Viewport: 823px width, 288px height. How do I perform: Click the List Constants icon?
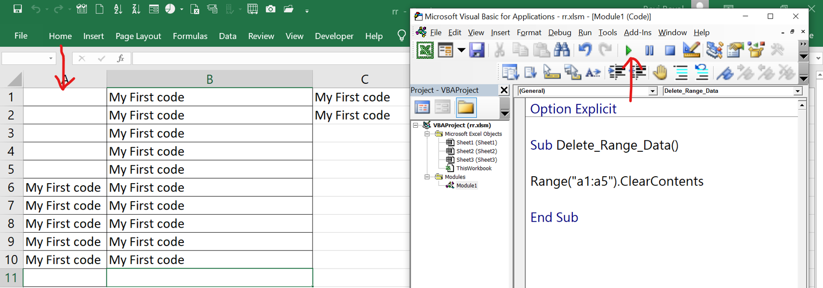531,72
